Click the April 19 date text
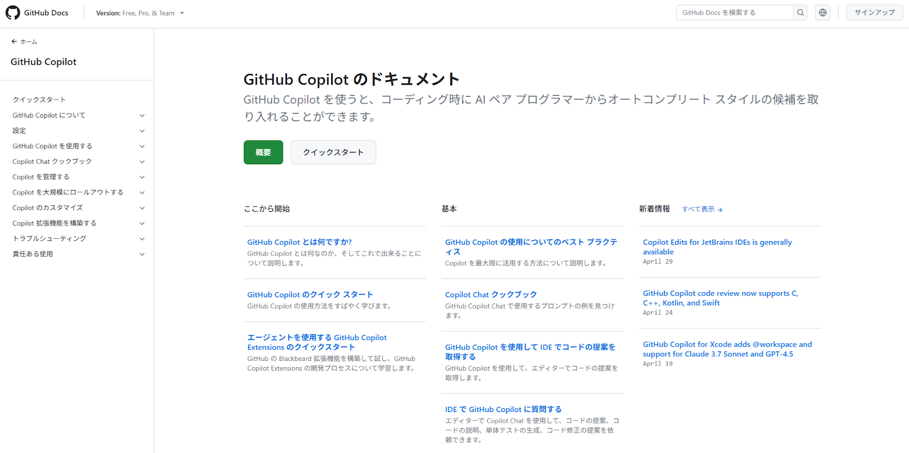This screenshot has width=909, height=453. [x=658, y=364]
